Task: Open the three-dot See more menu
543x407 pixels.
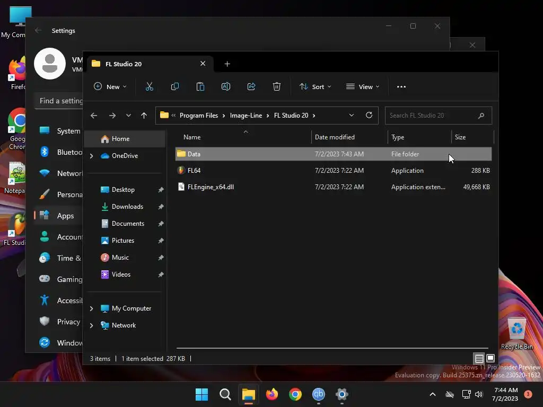Action: (x=401, y=87)
